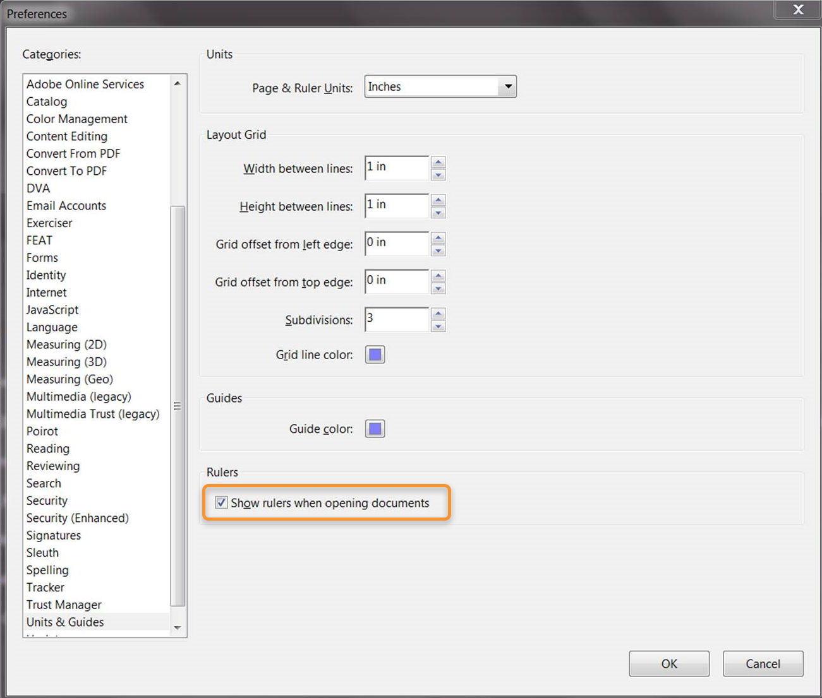Select the Trust Manager category
Image resolution: width=822 pixels, height=698 pixels.
[x=63, y=604]
